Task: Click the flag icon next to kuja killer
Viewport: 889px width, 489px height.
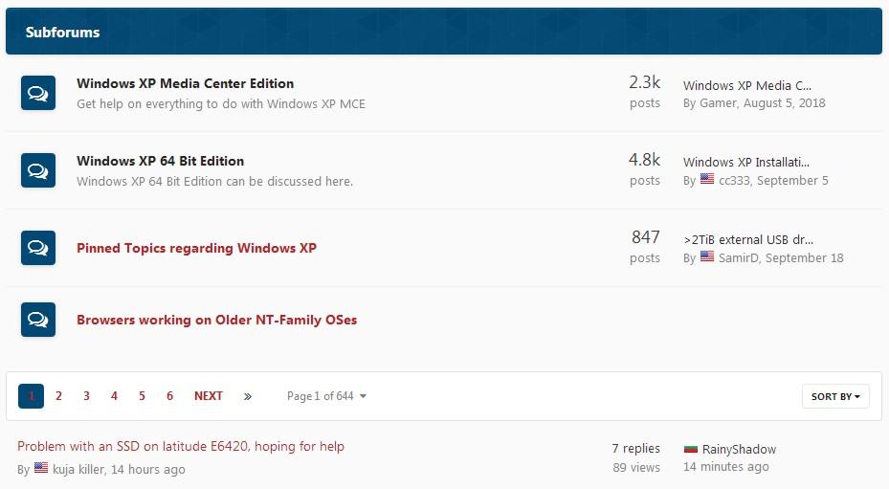Action: click(x=41, y=468)
